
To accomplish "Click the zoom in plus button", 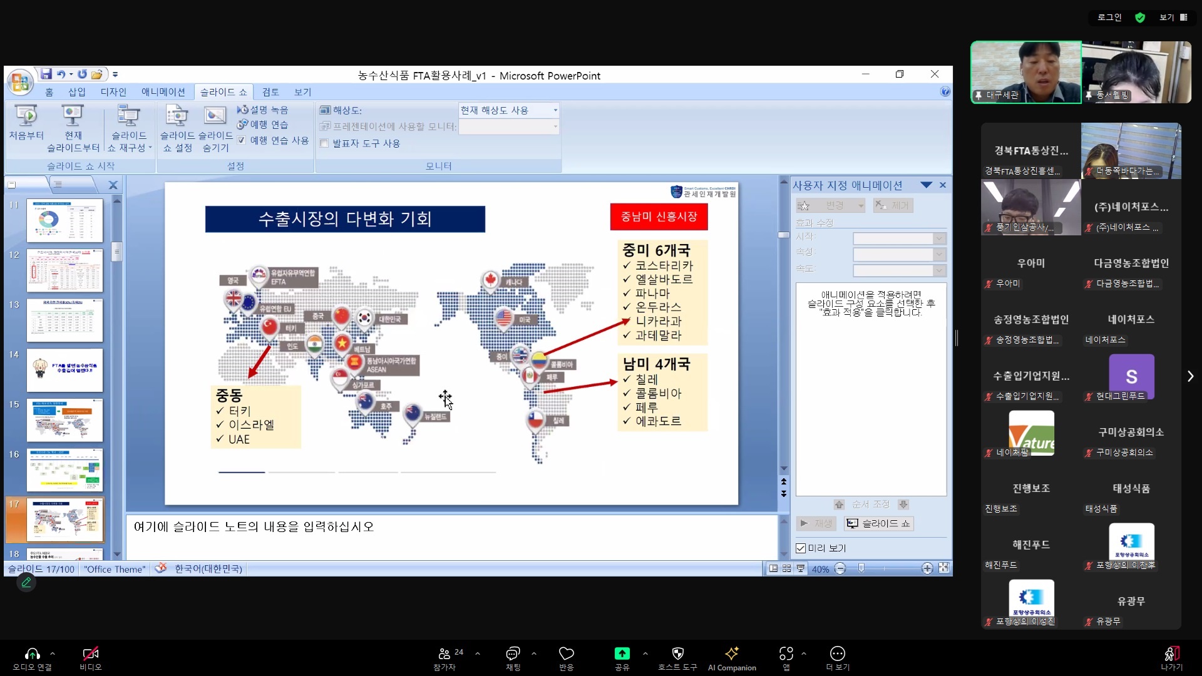I will pos(927,568).
